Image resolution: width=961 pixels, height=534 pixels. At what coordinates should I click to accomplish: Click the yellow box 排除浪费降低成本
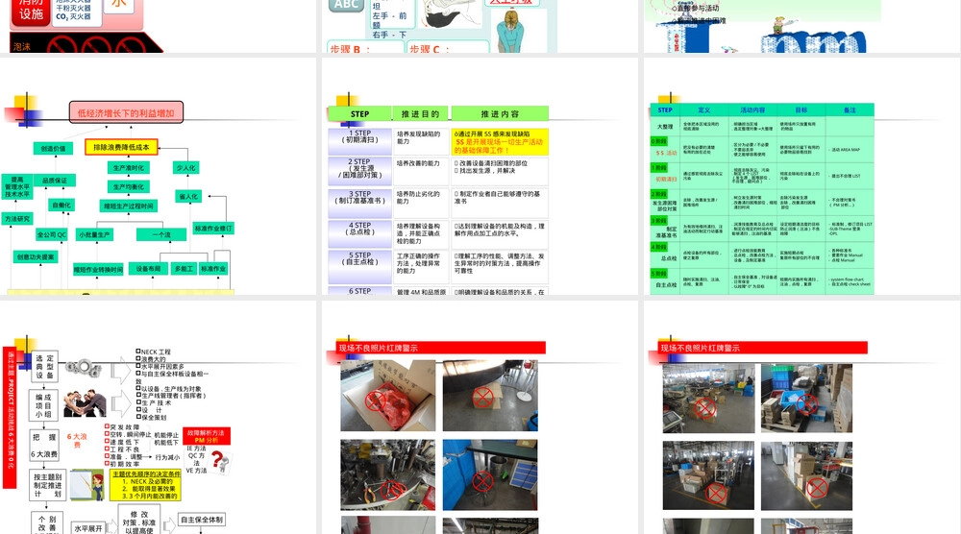[x=121, y=147]
